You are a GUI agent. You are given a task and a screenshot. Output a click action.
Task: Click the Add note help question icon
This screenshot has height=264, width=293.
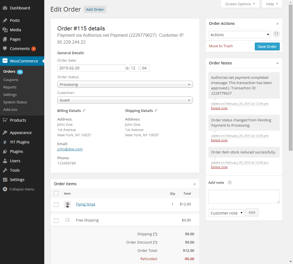pyautogui.click(x=229, y=183)
